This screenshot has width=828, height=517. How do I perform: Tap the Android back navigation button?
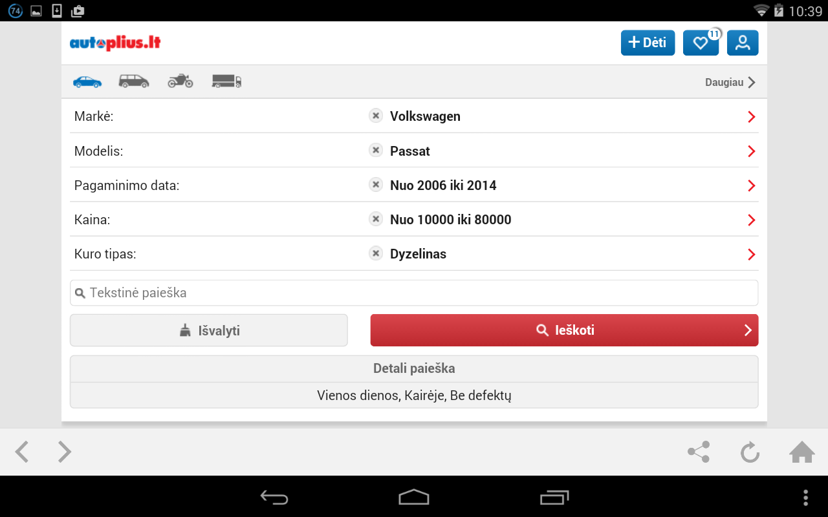pos(274,497)
